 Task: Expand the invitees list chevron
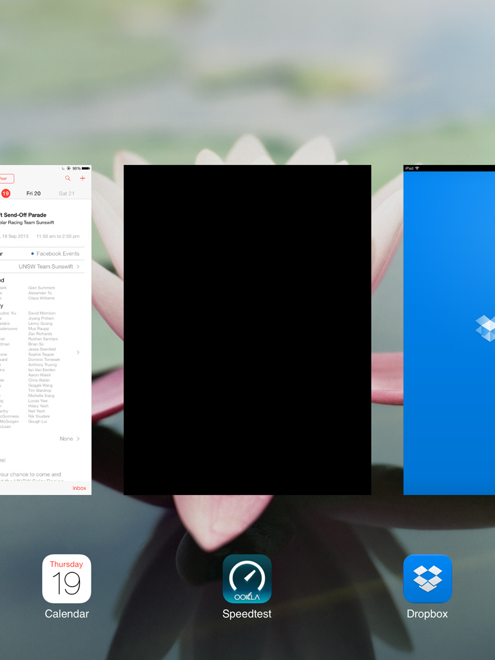coord(78,352)
